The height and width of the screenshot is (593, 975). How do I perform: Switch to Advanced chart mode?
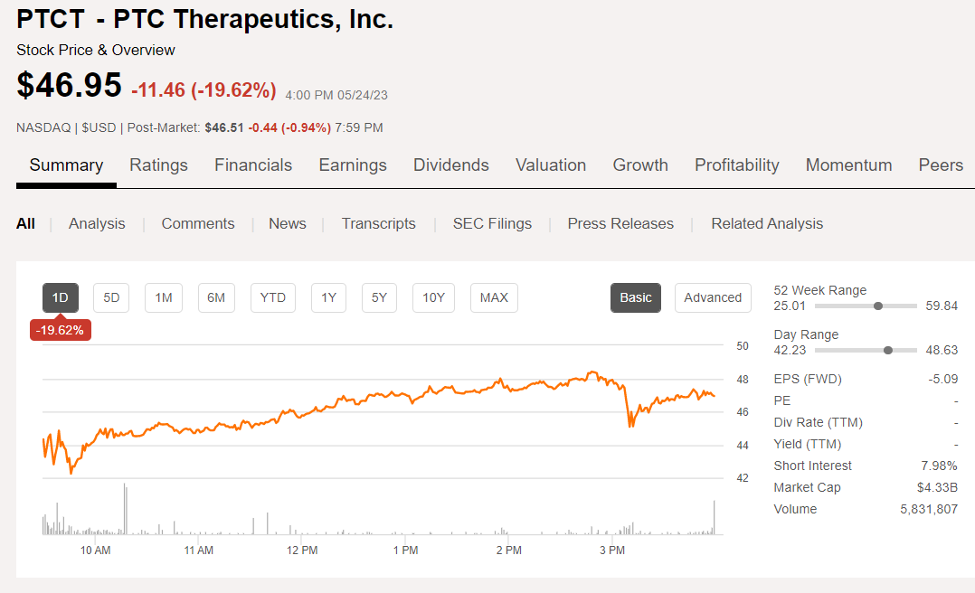coord(713,297)
